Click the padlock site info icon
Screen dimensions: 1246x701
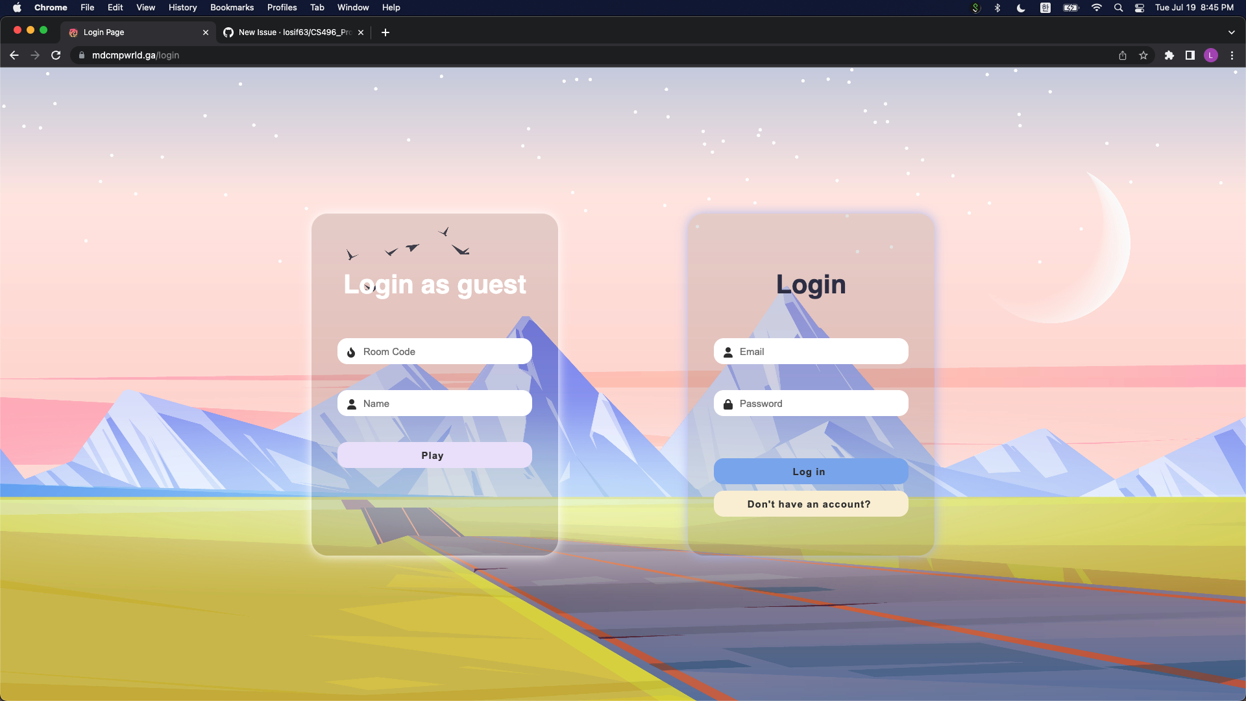click(82, 55)
